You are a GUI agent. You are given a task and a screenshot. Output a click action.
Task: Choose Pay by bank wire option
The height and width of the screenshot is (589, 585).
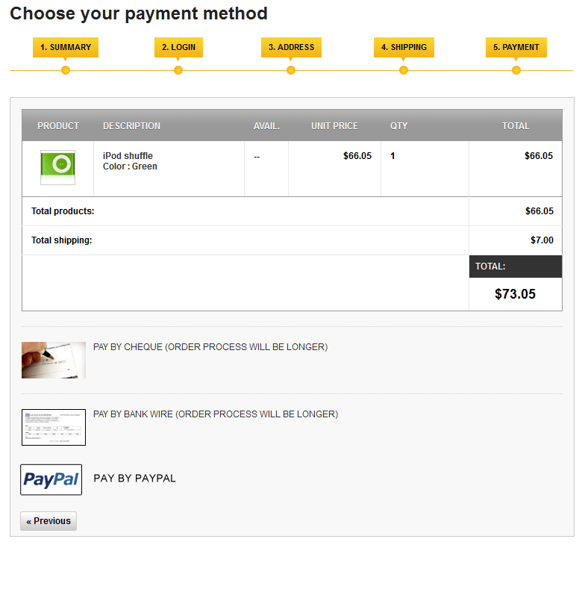click(216, 414)
